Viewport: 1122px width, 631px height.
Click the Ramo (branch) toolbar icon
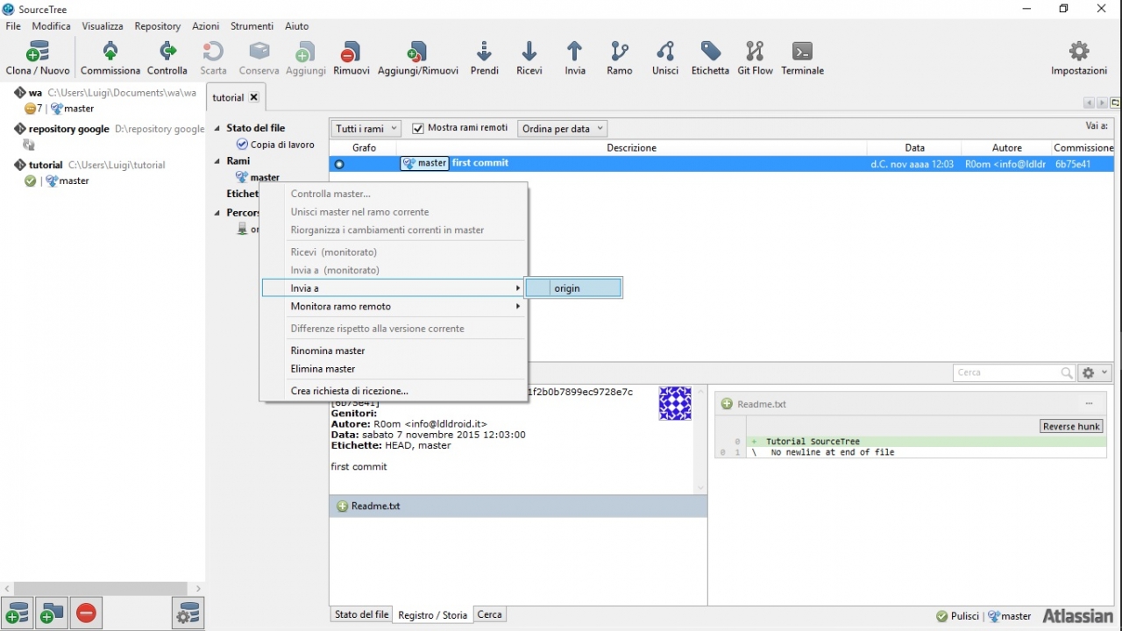coord(619,52)
